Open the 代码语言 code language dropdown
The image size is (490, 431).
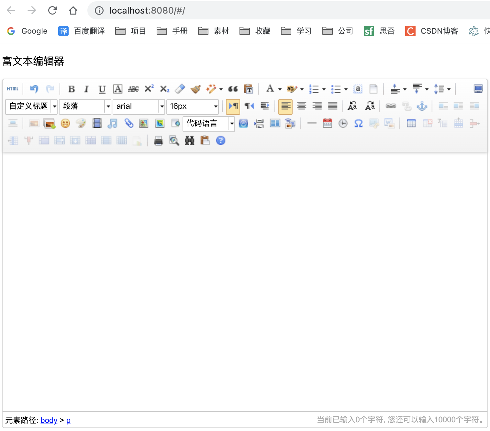point(209,124)
